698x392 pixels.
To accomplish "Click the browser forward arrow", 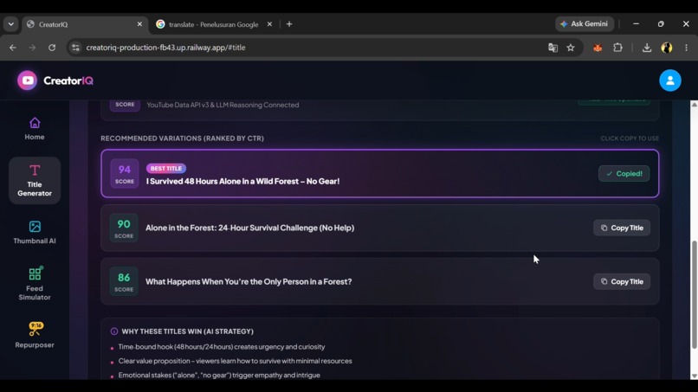I will 32,48.
